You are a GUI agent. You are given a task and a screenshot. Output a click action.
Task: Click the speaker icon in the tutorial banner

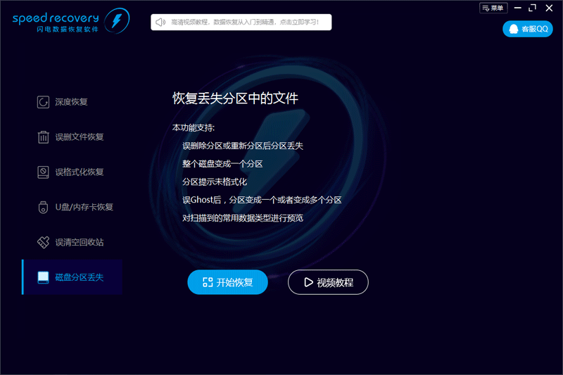click(160, 22)
